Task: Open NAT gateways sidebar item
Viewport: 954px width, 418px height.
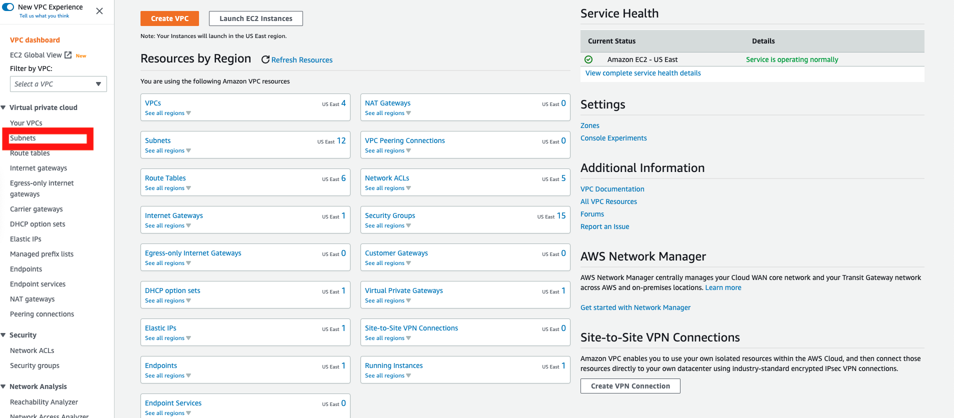Action: [32, 299]
